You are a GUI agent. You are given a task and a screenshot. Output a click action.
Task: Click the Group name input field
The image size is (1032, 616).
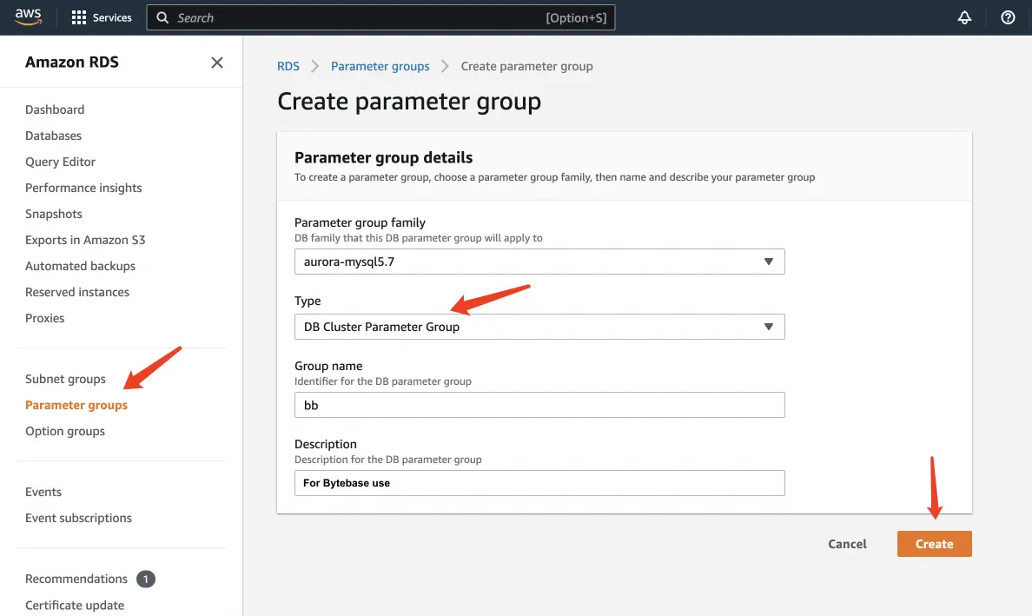click(x=539, y=406)
